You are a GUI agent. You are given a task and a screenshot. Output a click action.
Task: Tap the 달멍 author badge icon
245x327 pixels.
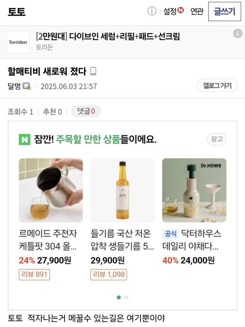coord(27,86)
